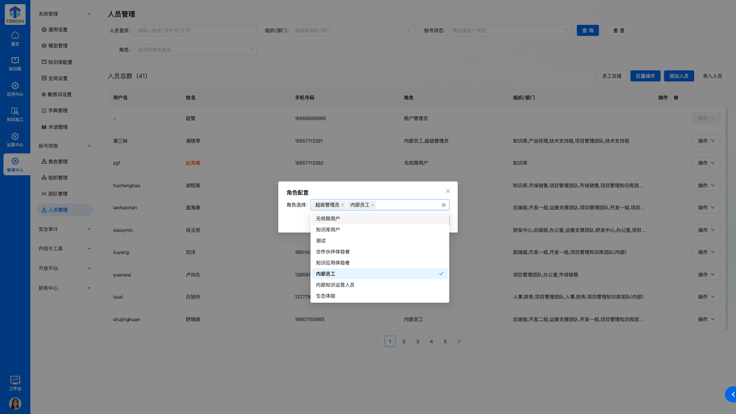Expand the 安全审计 menu section

(x=64, y=229)
